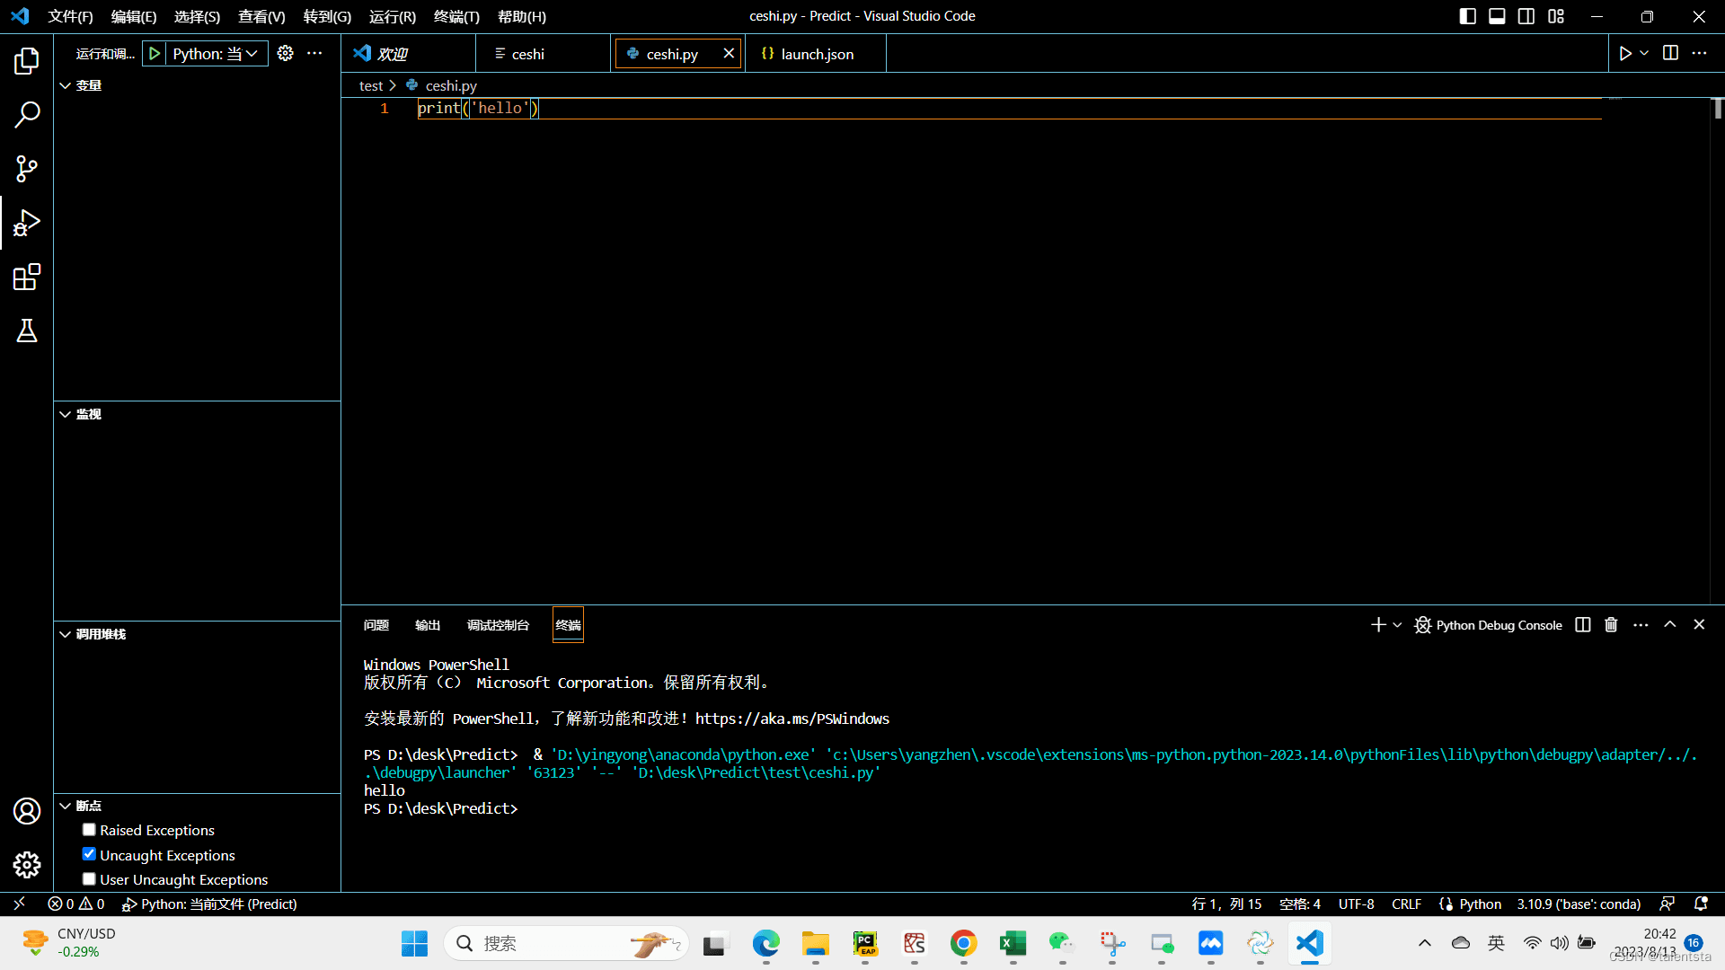The image size is (1725, 970).
Task: Kill terminal with trash icon
Action: (x=1611, y=624)
